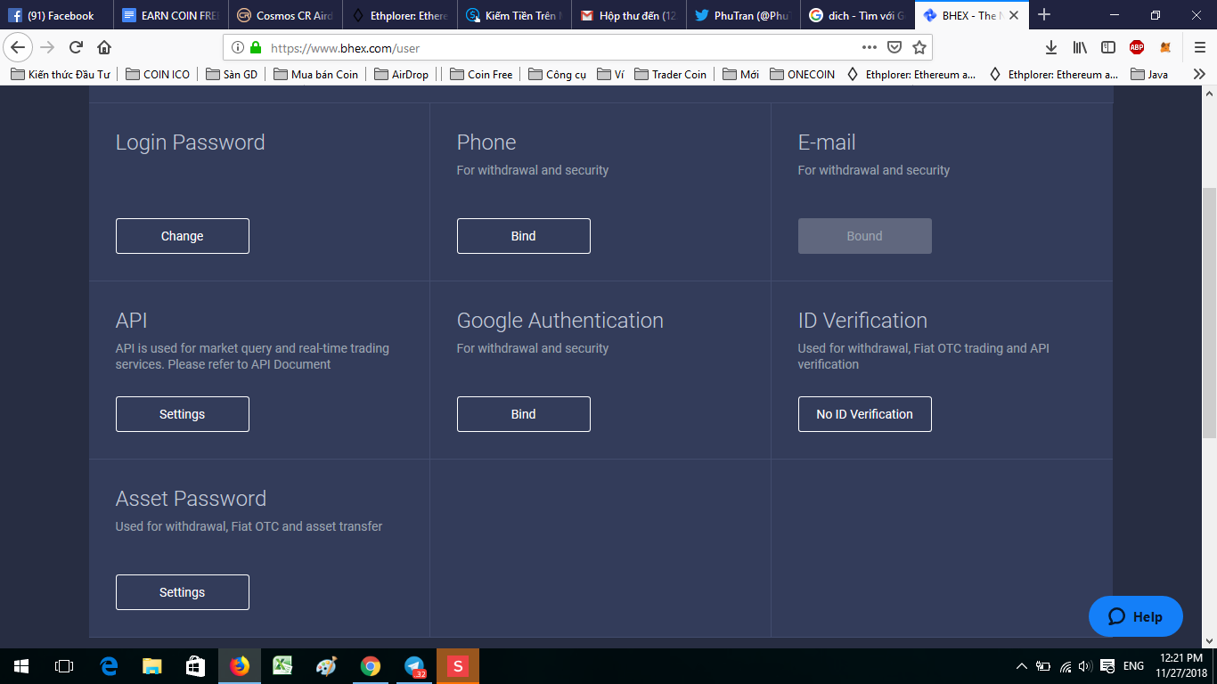1217x684 pixels.
Task: Click Bind button under Phone
Action: (x=524, y=236)
